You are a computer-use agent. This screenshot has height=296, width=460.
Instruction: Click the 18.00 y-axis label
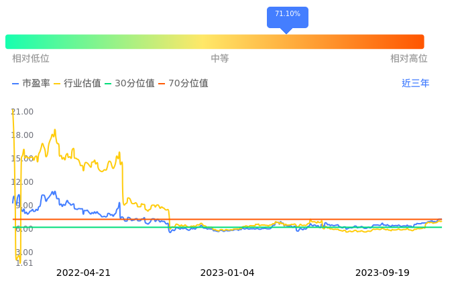point(23,135)
